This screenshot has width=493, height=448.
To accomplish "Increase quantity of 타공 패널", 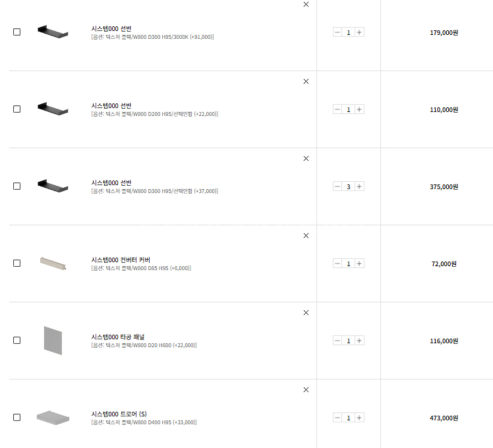I will tap(359, 341).
